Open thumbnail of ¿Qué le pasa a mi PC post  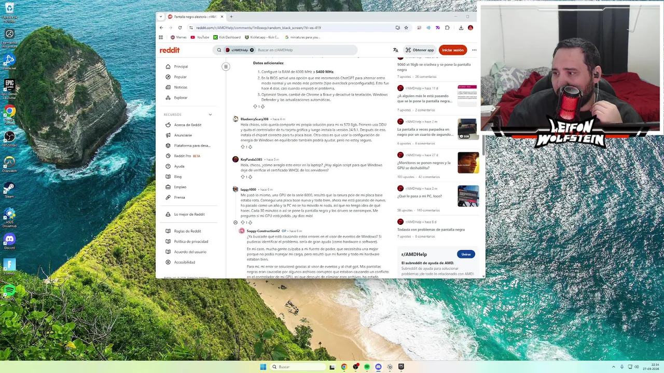[x=468, y=196]
